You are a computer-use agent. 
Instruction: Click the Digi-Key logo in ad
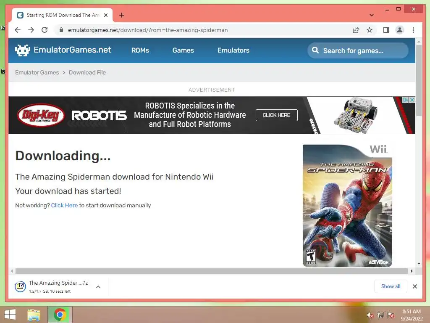[41, 115]
